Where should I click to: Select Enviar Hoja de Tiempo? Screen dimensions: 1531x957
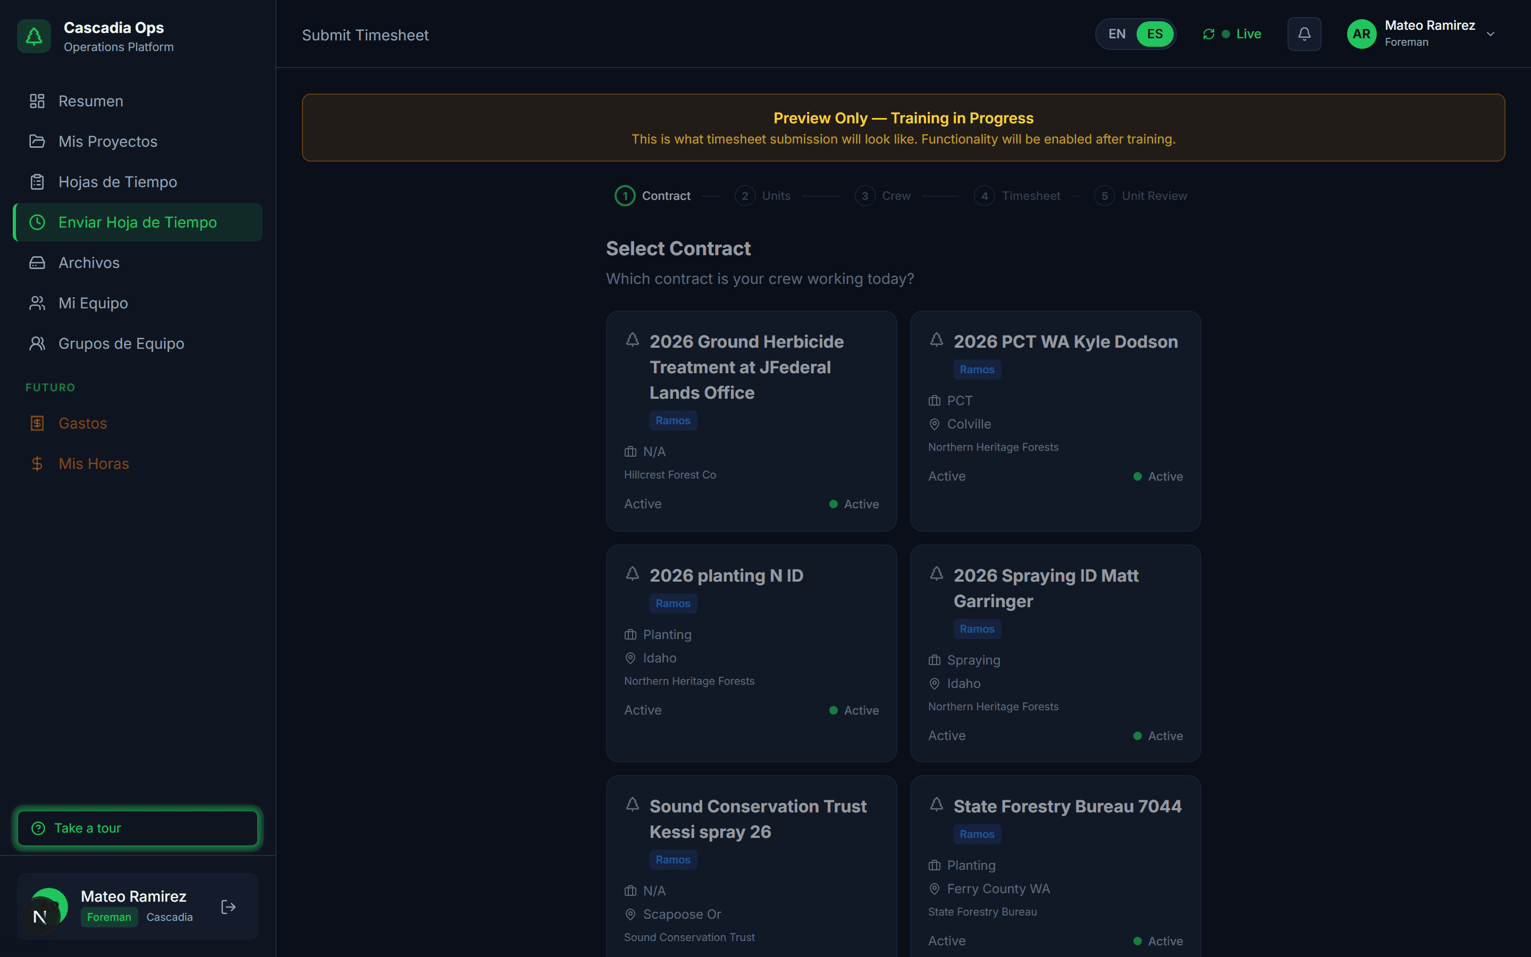coord(138,222)
